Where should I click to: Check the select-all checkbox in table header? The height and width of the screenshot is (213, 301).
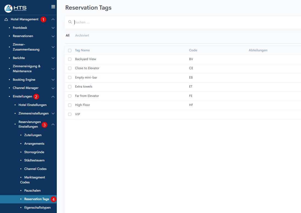pyautogui.click(x=70, y=51)
